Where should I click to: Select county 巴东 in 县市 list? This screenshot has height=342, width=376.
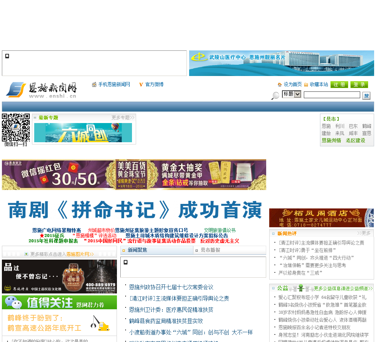tap(353, 126)
